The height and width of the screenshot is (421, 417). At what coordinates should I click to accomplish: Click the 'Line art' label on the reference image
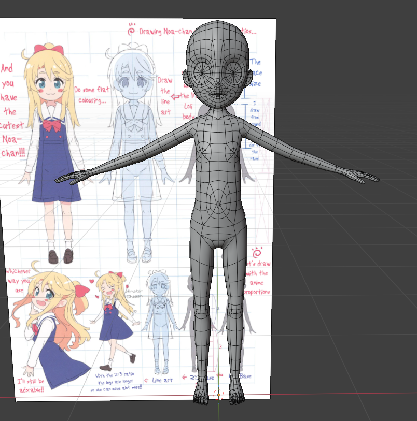pyautogui.click(x=162, y=380)
